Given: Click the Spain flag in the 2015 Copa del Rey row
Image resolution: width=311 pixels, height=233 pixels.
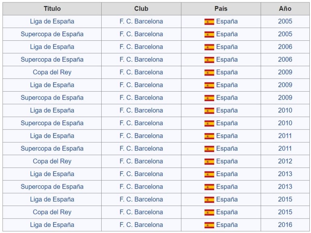Looking at the screenshot, I should coord(209,212).
